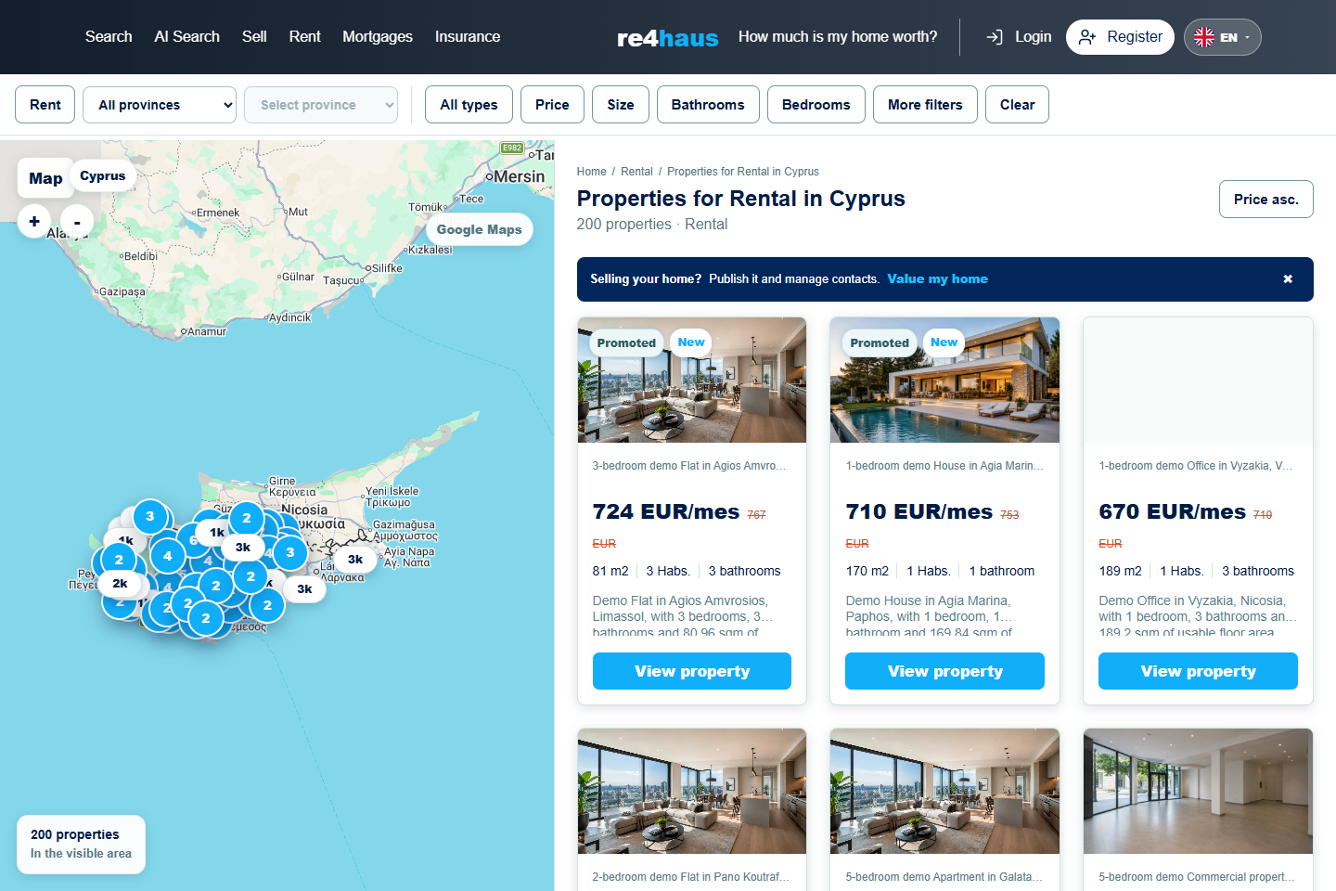Screen dimensions: 1336x891
Task: Open photo of 5-bedroom Galata apartment
Action: point(944,792)
